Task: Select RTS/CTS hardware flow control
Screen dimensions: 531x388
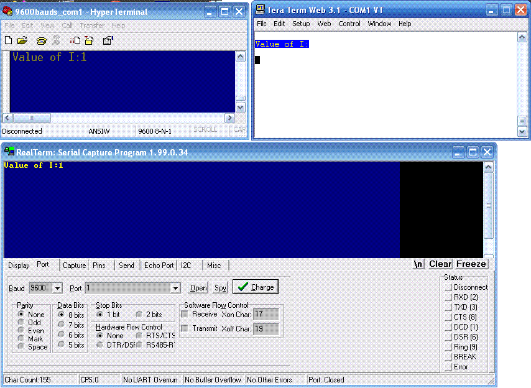Action: click(x=139, y=336)
